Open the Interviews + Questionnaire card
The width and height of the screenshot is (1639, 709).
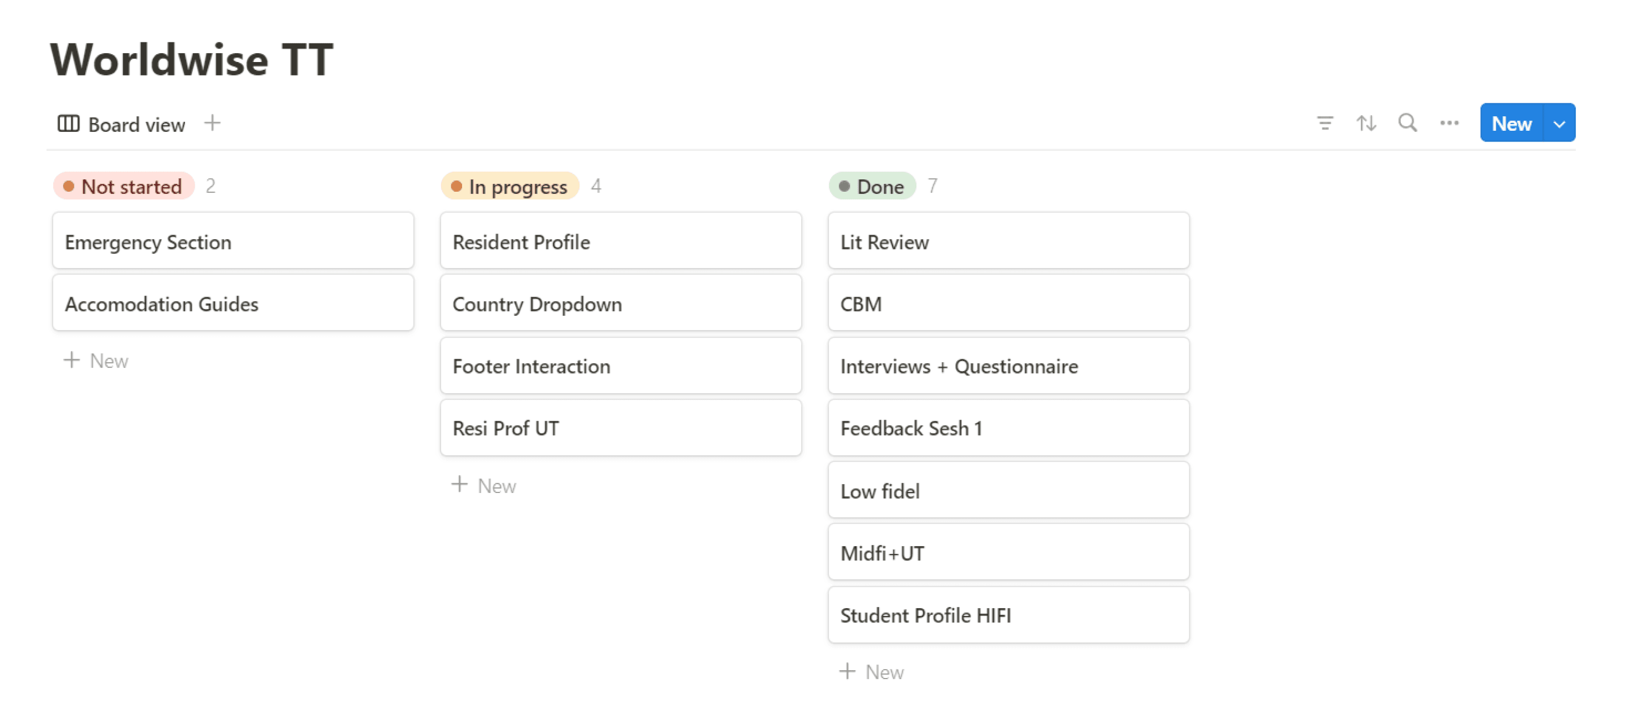[x=1008, y=366]
